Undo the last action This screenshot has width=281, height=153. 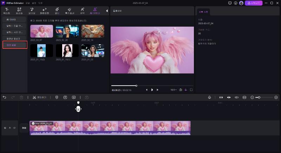point(5,97)
